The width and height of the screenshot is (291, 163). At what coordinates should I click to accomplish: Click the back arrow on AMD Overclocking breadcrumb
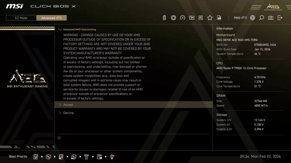(59, 29)
